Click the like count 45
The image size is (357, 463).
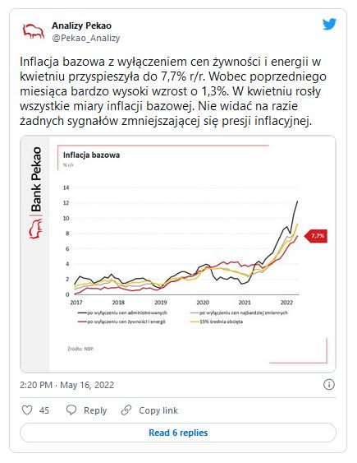44,410
